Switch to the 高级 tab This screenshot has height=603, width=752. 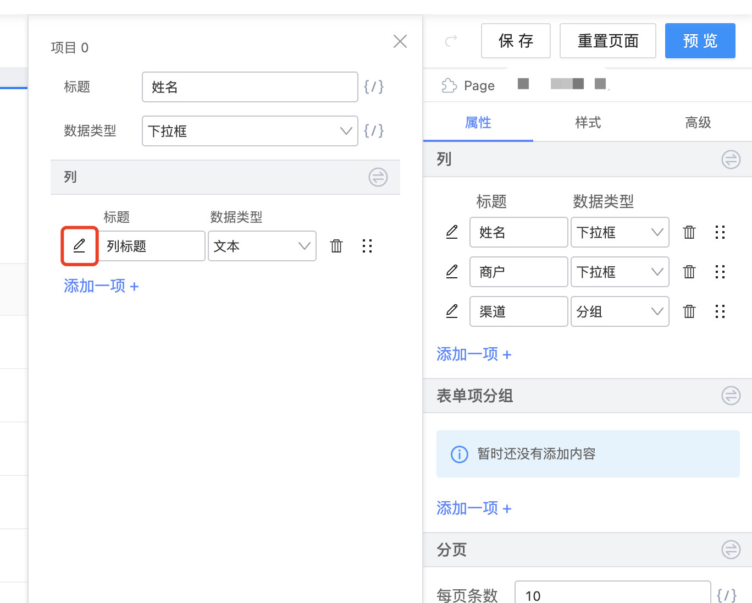(698, 123)
